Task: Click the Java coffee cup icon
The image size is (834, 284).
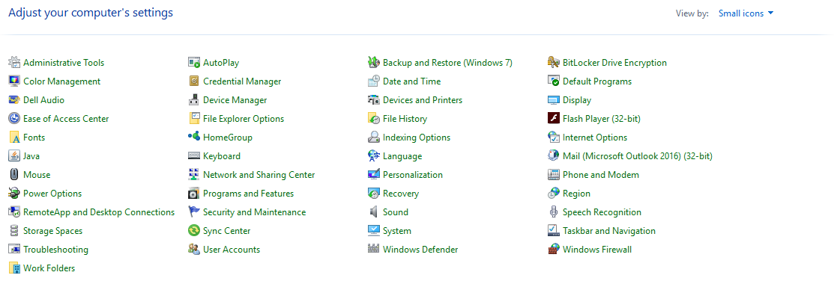Action: click(x=14, y=156)
